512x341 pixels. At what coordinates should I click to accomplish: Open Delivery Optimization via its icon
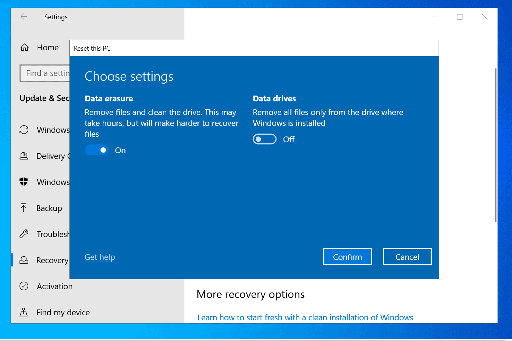[24, 156]
